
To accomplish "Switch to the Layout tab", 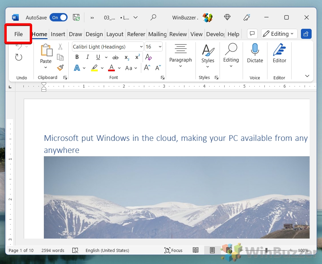I will (x=115, y=34).
